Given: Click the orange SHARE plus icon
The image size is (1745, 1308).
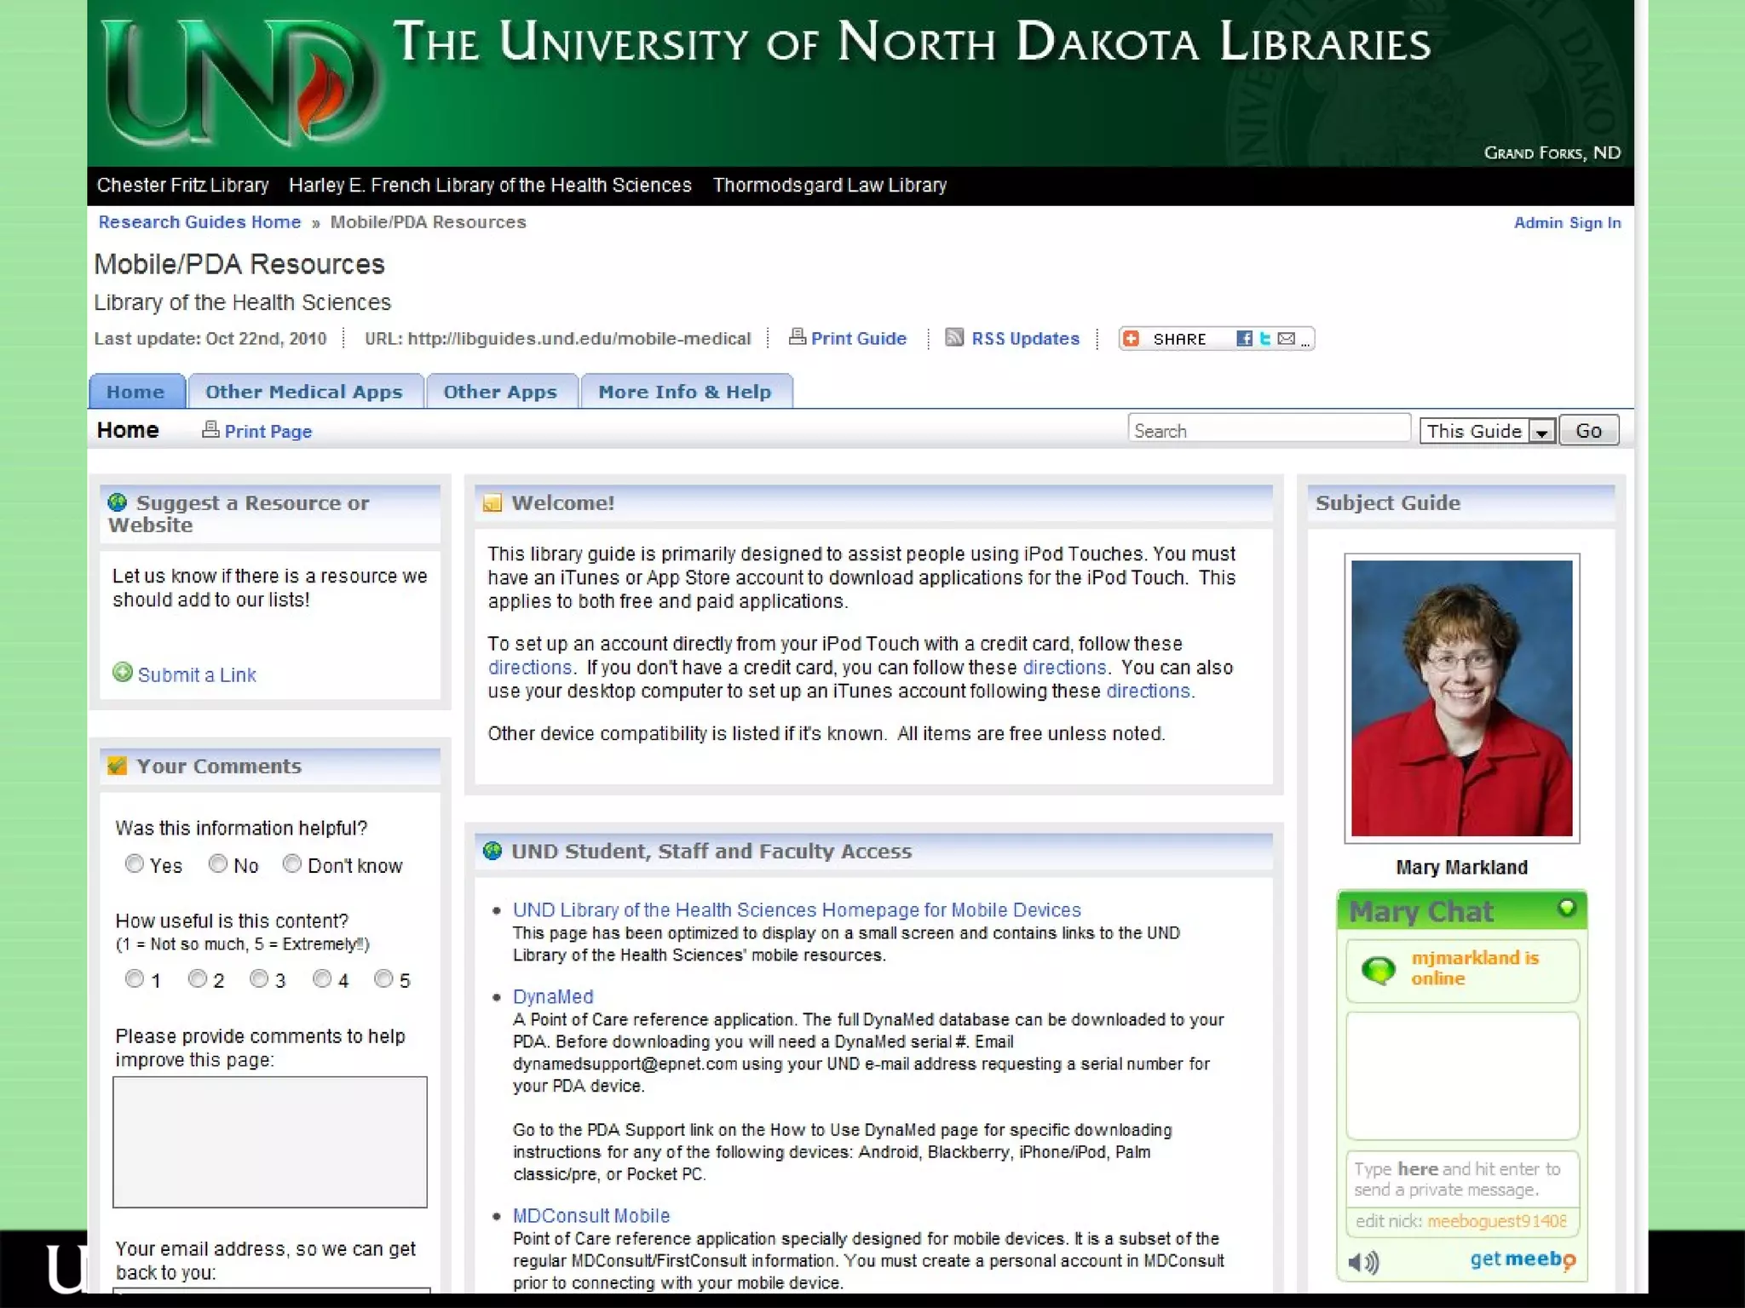Looking at the screenshot, I should tap(1132, 339).
